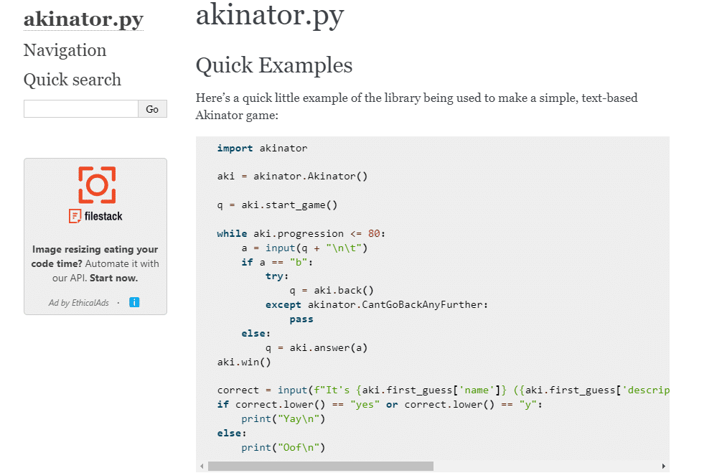Click the "Image resizing eating your code time?" ad text
This screenshot has width=717, height=473.
(95, 256)
